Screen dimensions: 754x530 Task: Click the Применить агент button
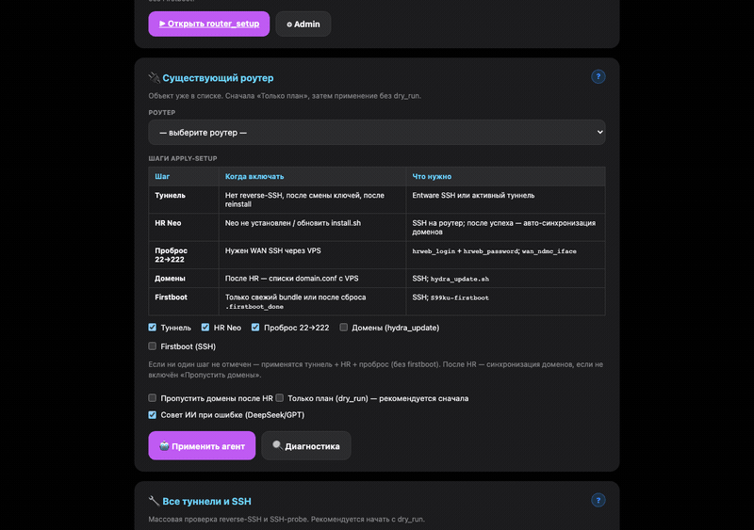pyautogui.click(x=202, y=445)
